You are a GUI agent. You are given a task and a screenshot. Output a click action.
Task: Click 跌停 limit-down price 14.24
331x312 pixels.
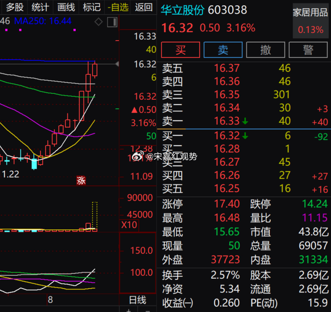click(315, 204)
